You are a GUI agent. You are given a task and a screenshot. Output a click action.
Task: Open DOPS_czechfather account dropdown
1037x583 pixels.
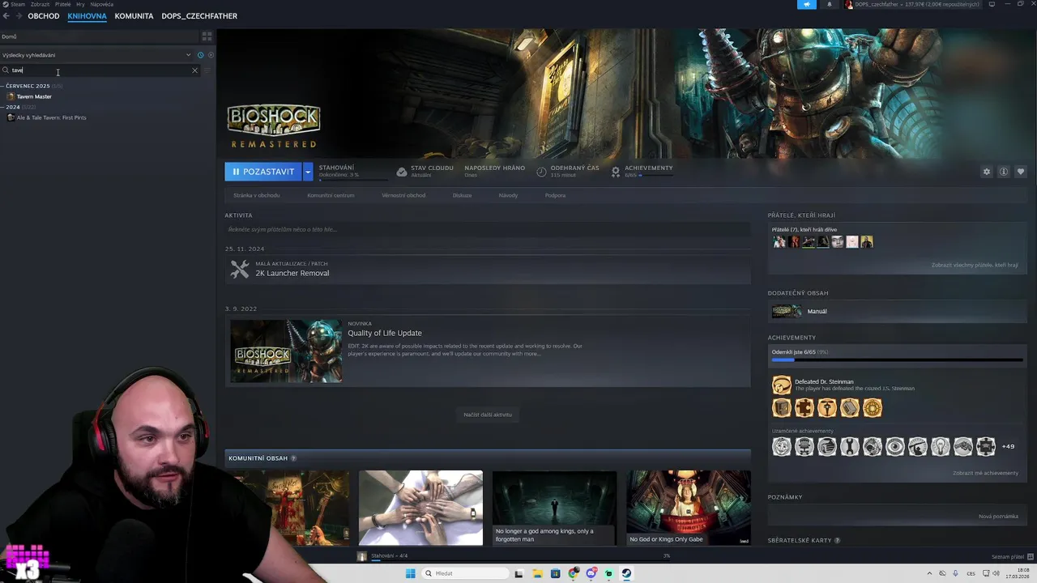(x=914, y=4)
